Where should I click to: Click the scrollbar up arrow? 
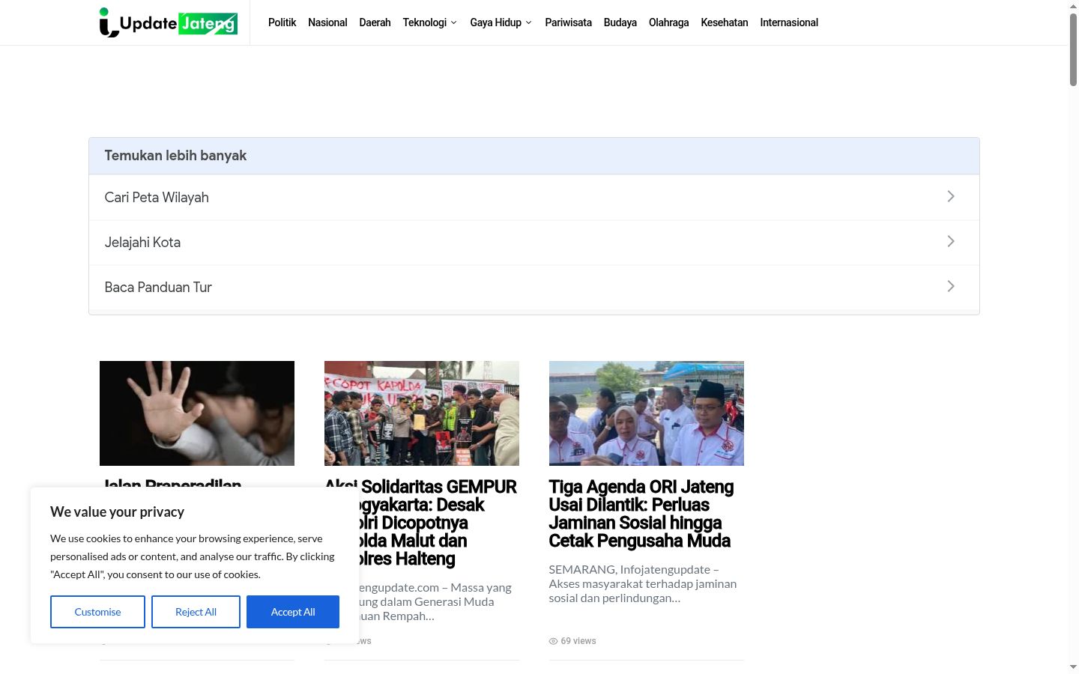(1073, 5)
